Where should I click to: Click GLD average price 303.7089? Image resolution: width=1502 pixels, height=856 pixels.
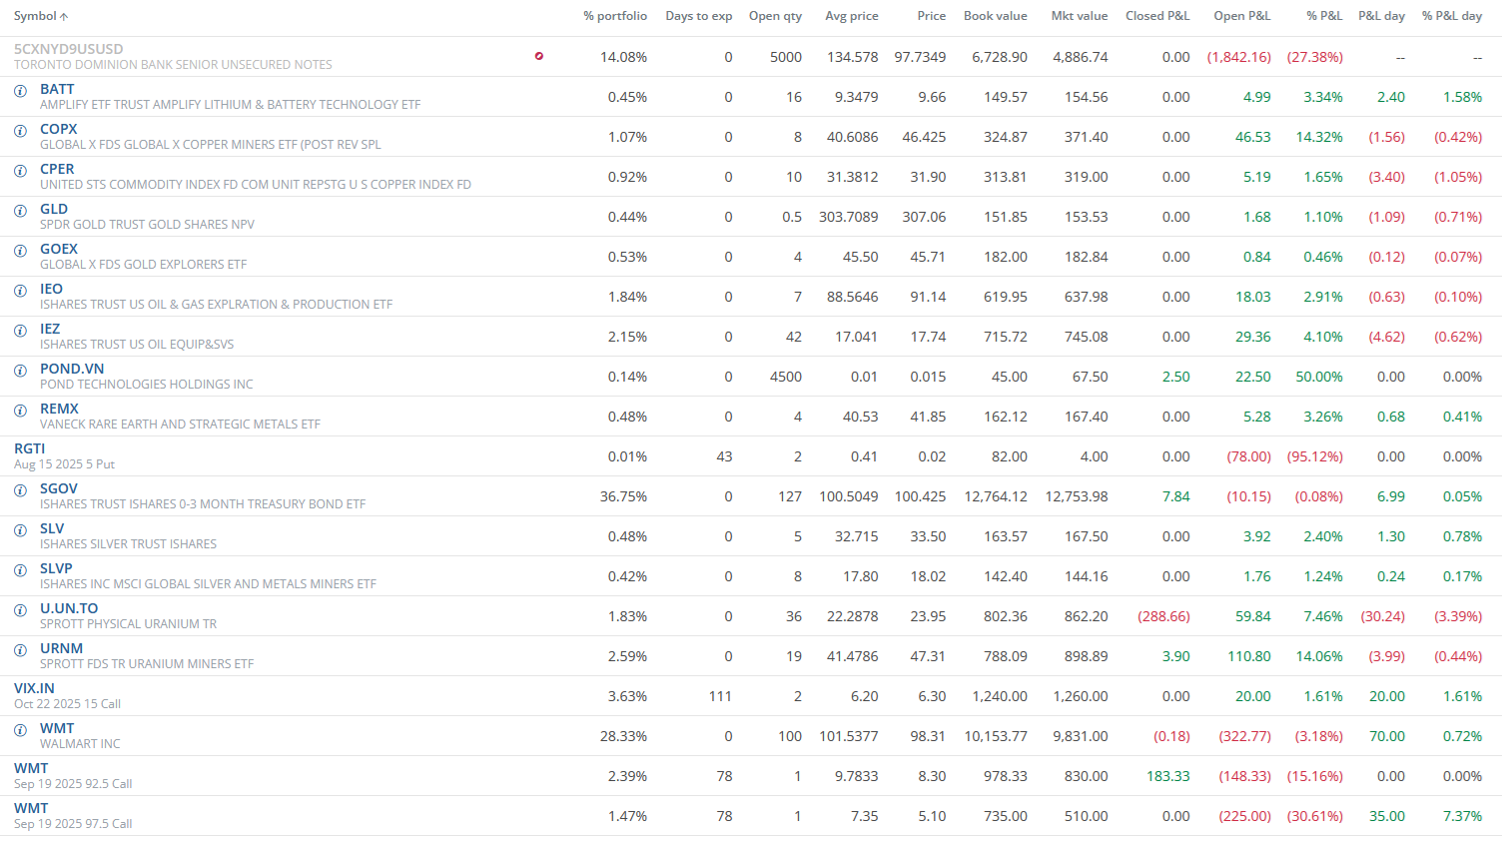[849, 217]
